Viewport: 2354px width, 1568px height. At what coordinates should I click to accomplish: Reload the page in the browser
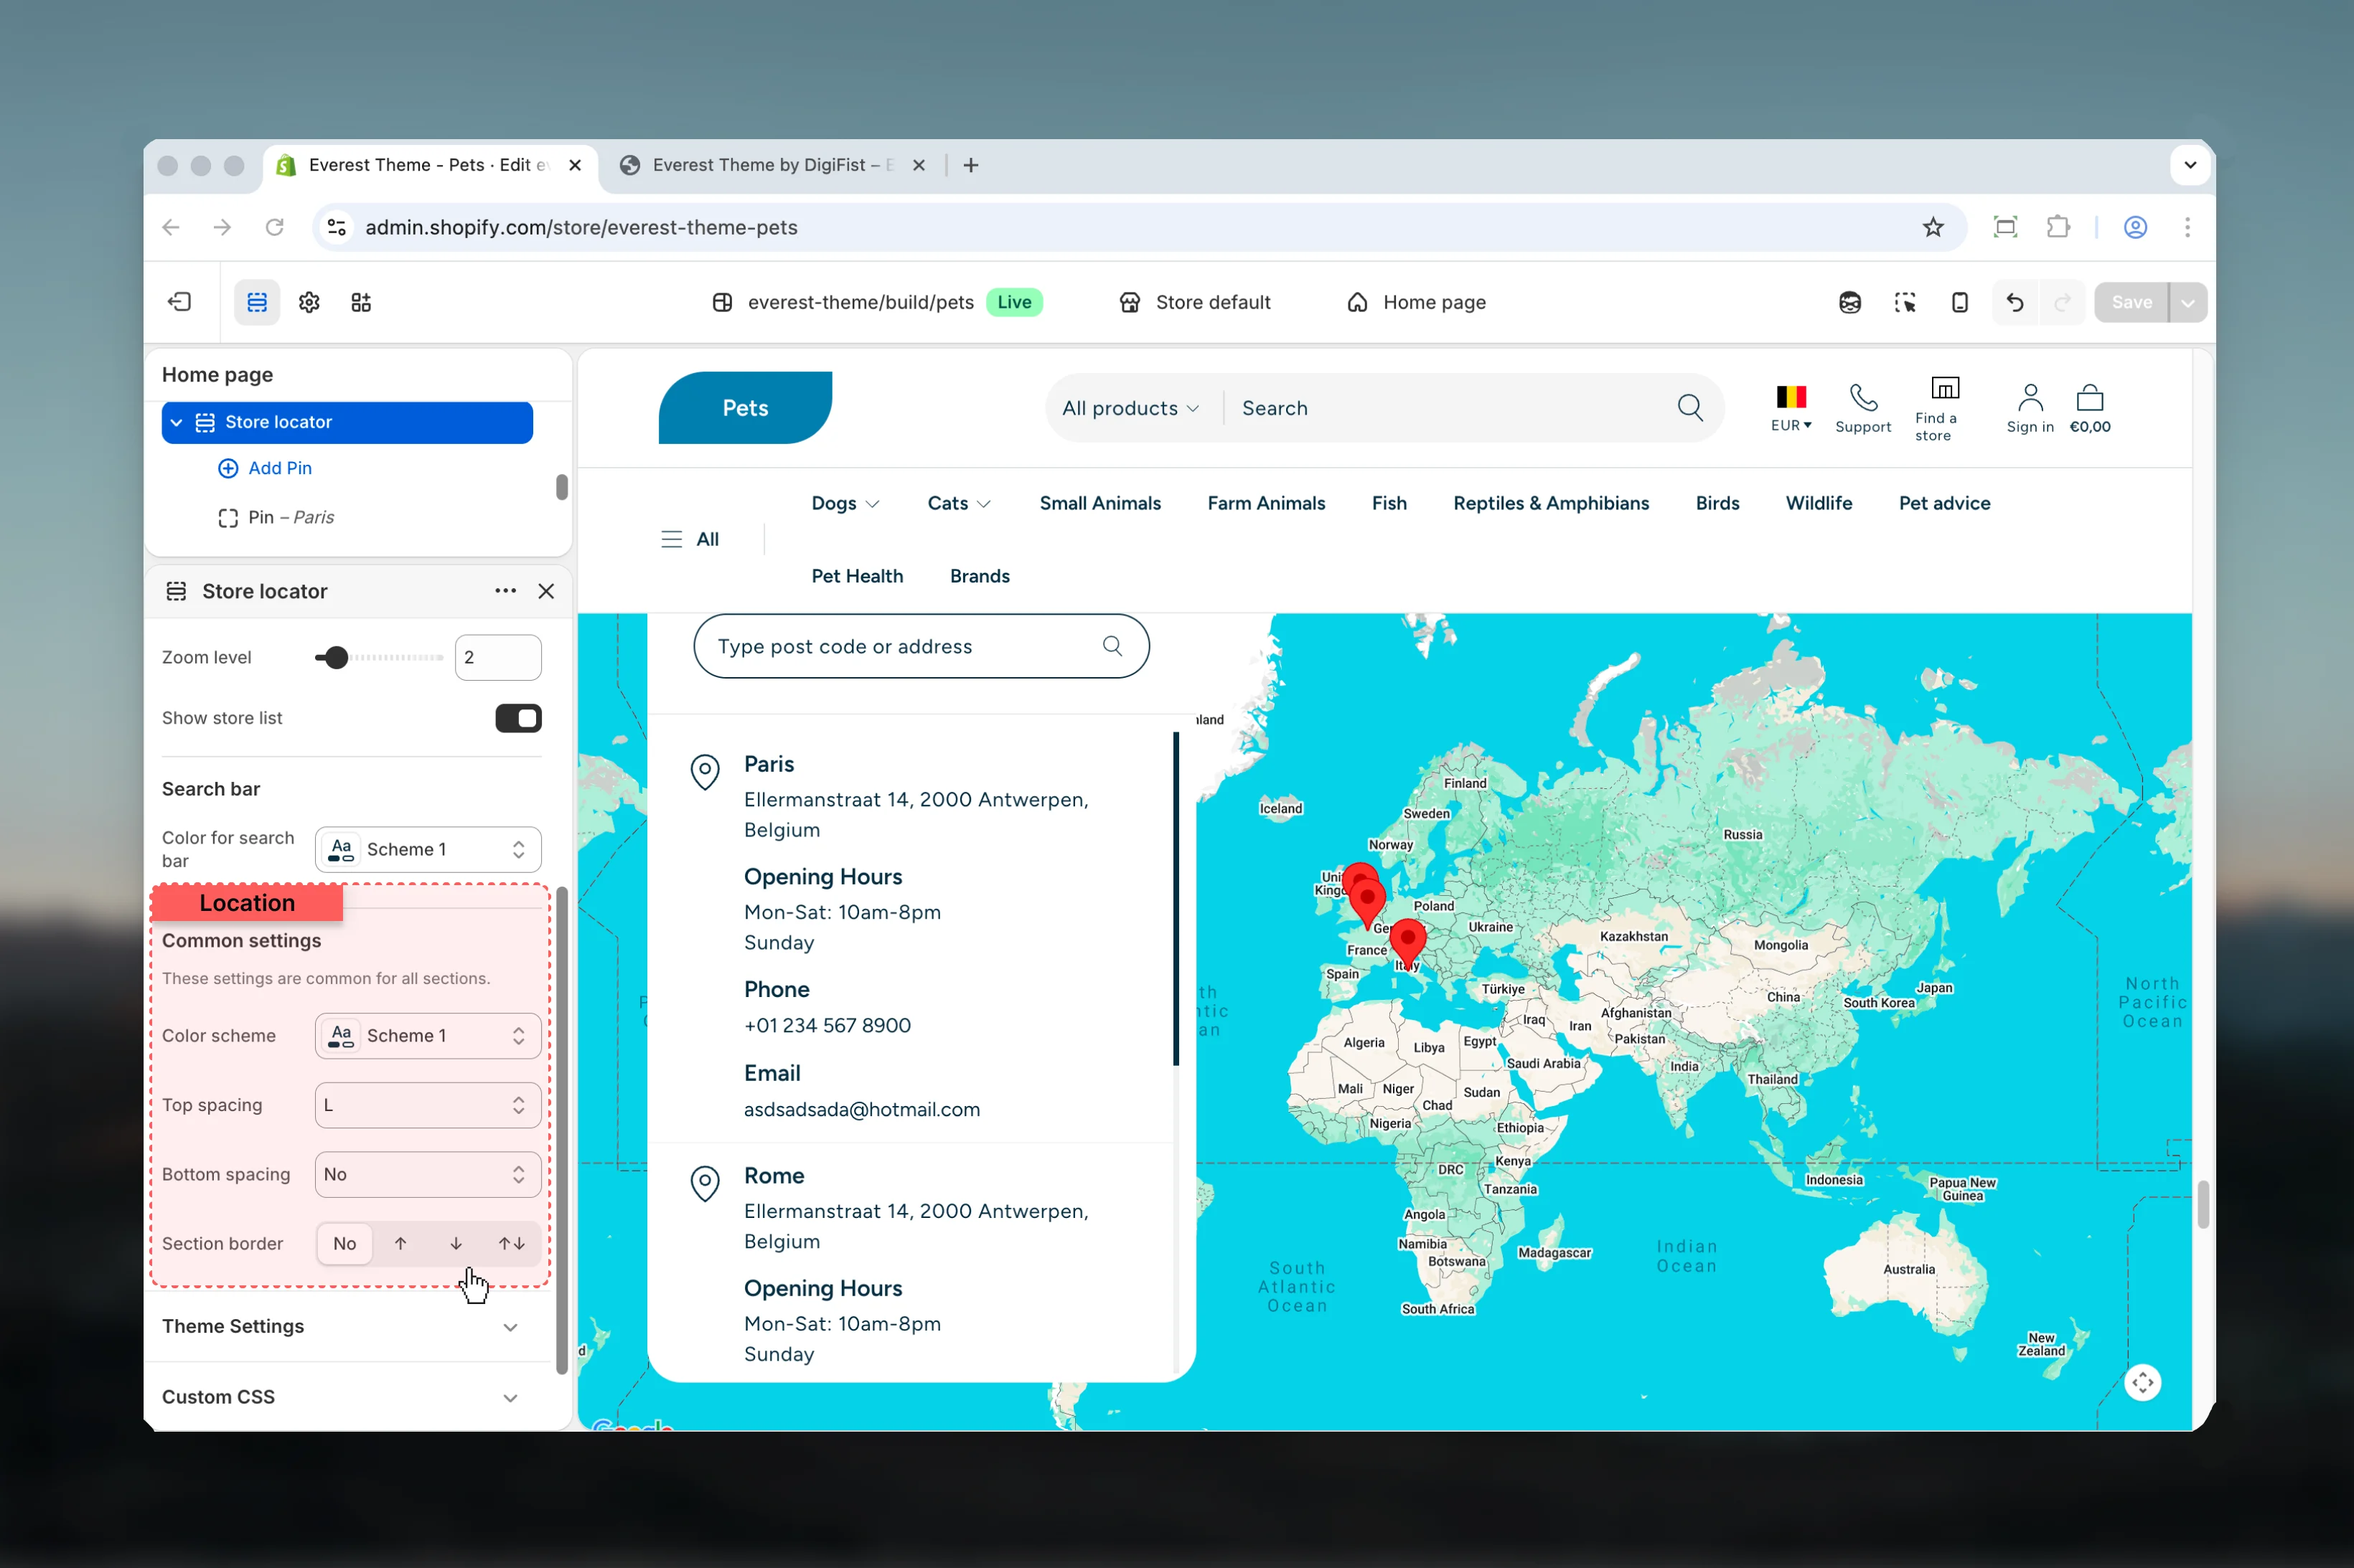[x=274, y=227]
